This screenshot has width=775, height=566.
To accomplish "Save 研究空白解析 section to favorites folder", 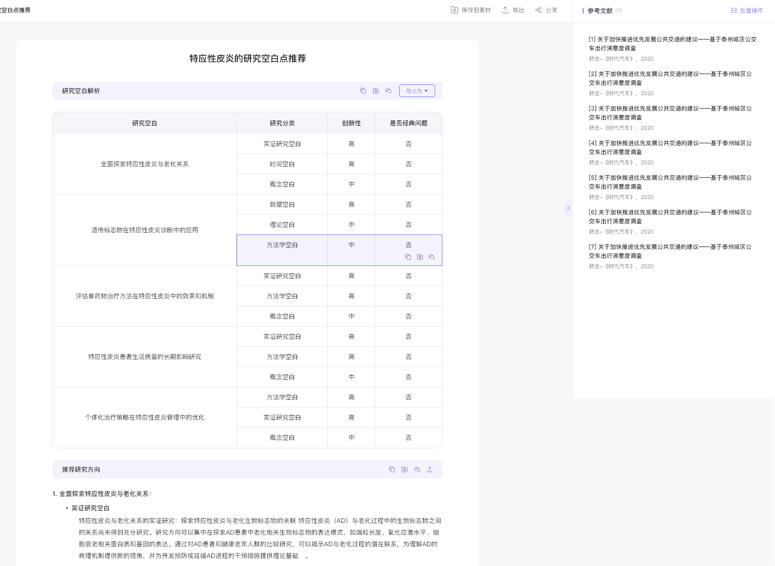I will coord(376,91).
